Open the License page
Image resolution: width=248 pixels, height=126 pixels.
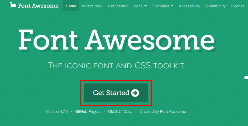click(x=238, y=6)
